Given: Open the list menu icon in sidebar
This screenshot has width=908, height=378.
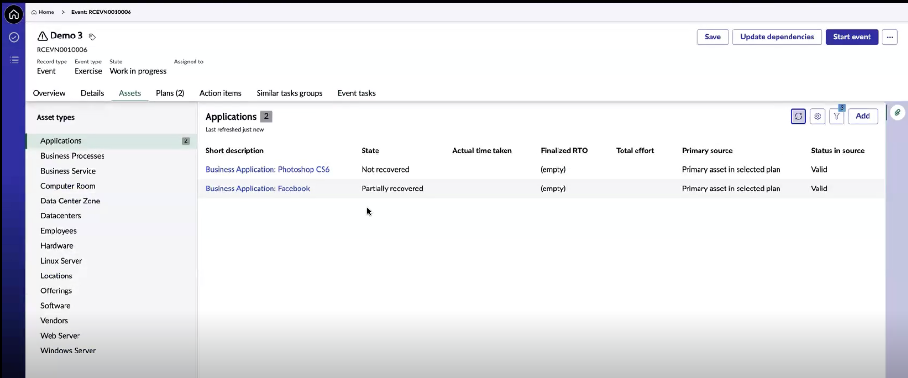Looking at the screenshot, I should point(14,60).
